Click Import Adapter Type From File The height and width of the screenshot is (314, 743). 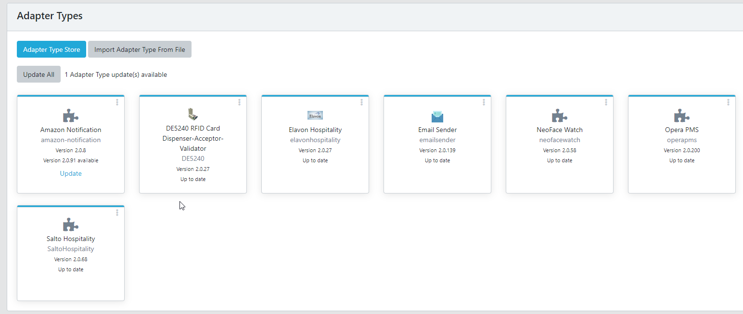pyautogui.click(x=140, y=49)
